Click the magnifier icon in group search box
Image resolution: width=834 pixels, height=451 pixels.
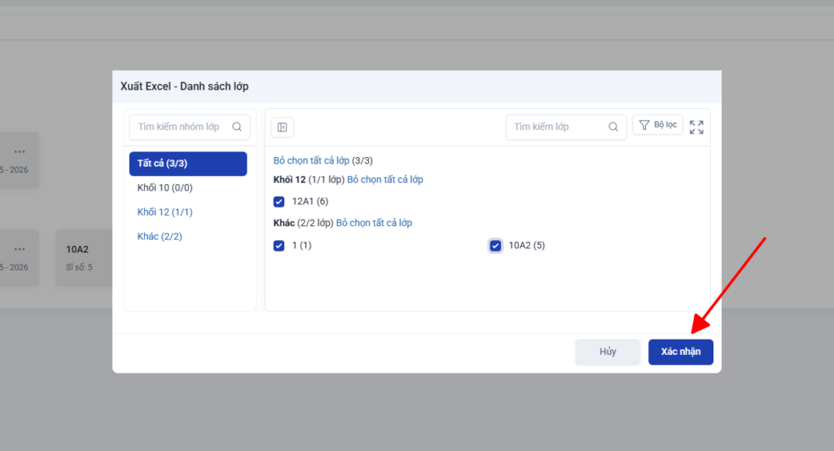237,127
